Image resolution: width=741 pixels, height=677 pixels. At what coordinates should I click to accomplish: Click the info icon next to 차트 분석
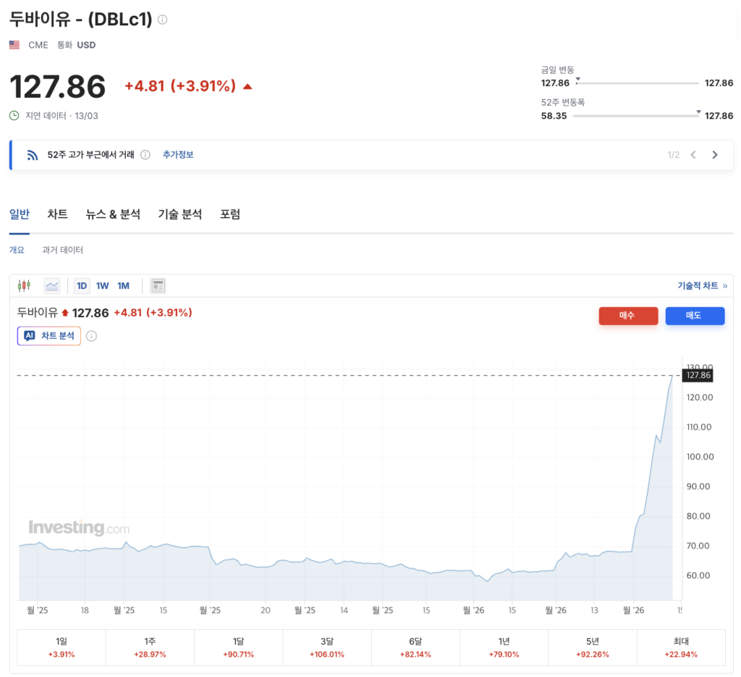[x=92, y=336]
